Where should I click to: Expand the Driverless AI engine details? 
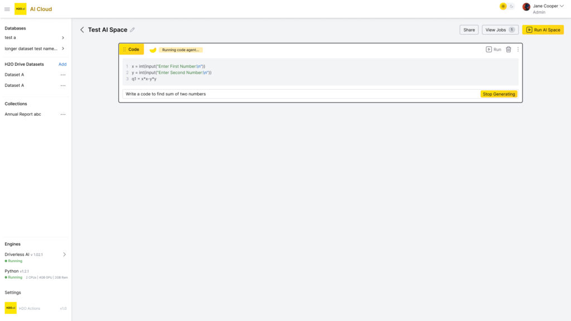click(x=64, y=255)
